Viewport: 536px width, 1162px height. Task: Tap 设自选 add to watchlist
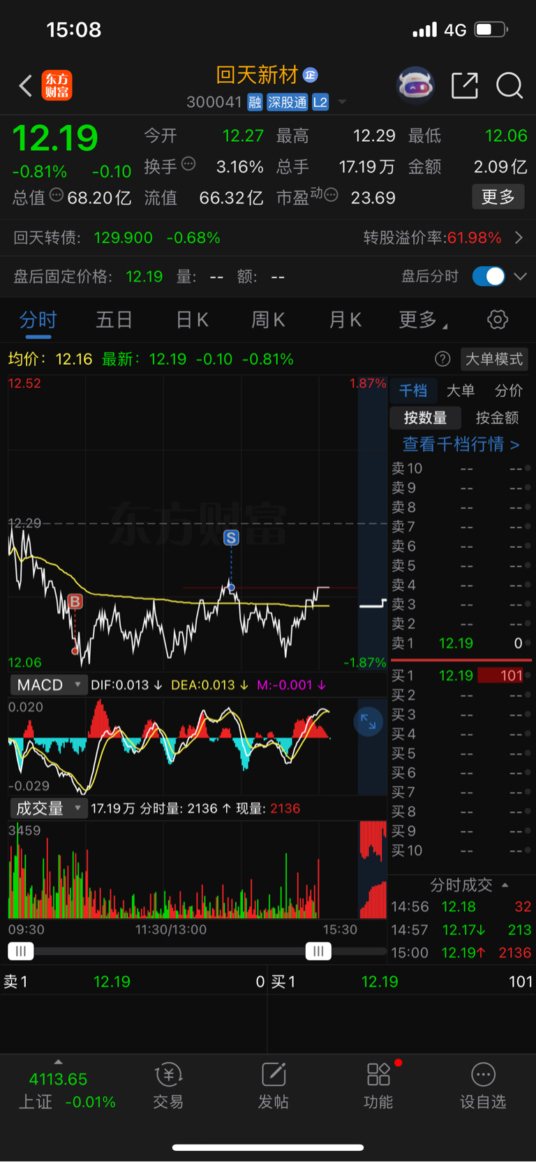tap(483, 1086)
